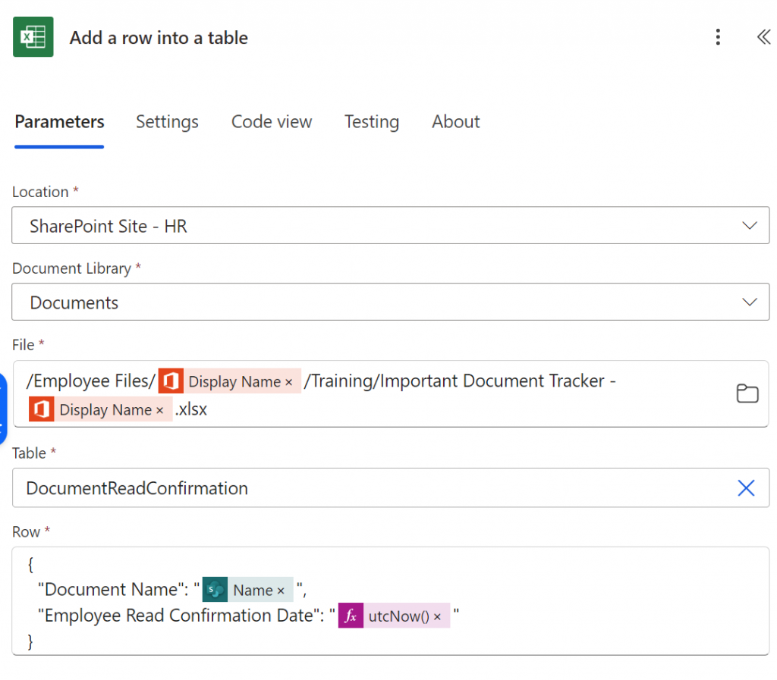Viewport: 777px width, 680px height.
Task: Switch to the Code view tab
Action: click(272, 122)
